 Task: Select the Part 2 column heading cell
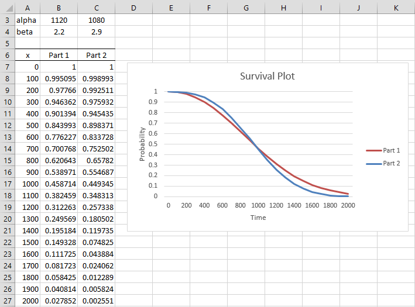(x=97, y=55)
